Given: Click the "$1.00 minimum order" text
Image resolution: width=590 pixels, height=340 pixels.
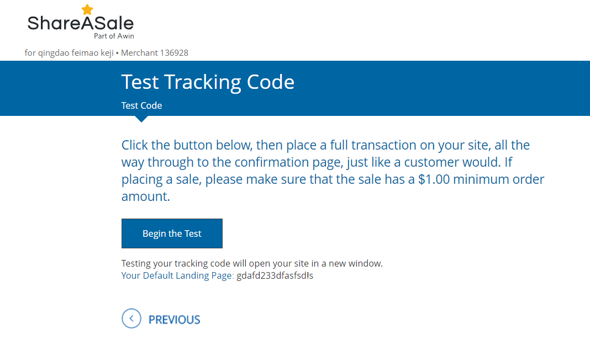Looking at the screenshot, I should tap(481, 179).
